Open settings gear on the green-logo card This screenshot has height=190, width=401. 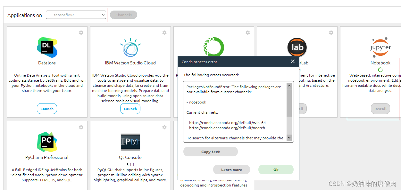248,33
